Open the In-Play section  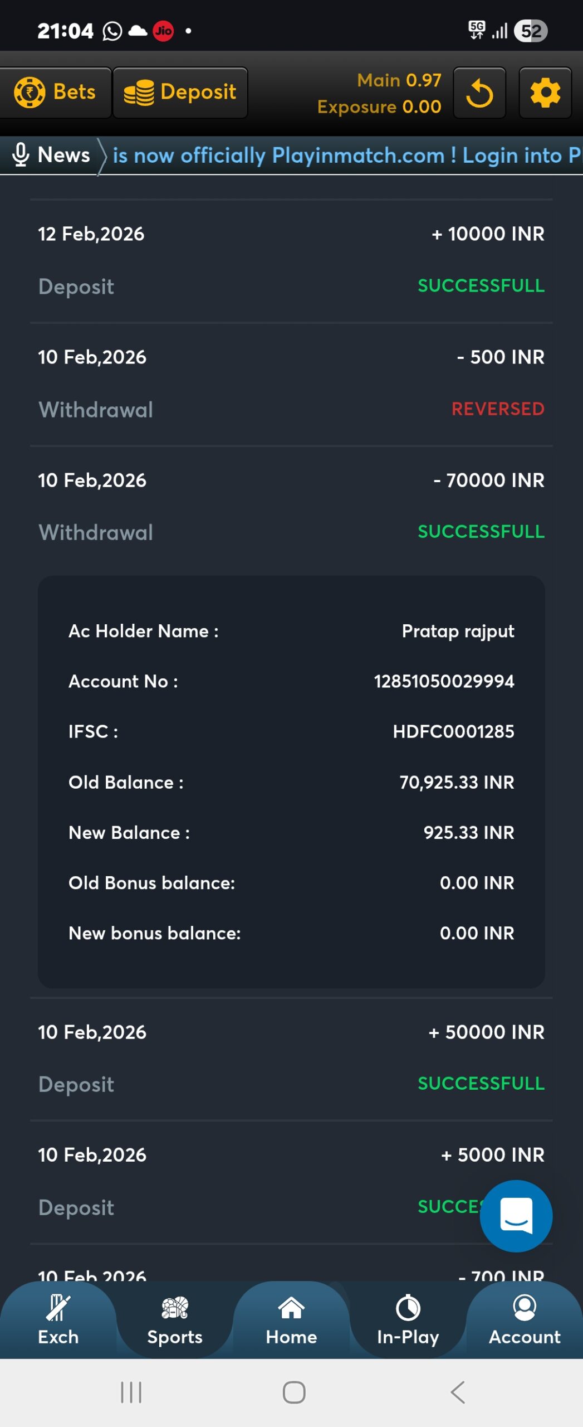point(408,1320)
